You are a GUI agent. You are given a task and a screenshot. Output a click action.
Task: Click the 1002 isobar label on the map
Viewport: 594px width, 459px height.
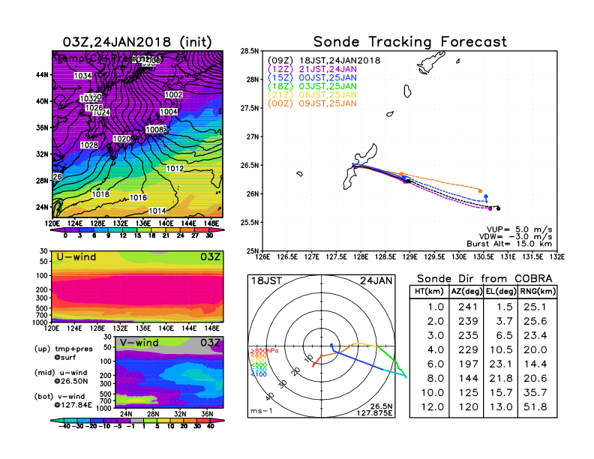coord(173,94)
